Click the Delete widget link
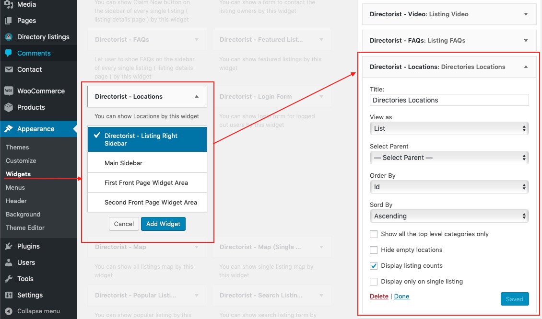 [x=379, y=296]
